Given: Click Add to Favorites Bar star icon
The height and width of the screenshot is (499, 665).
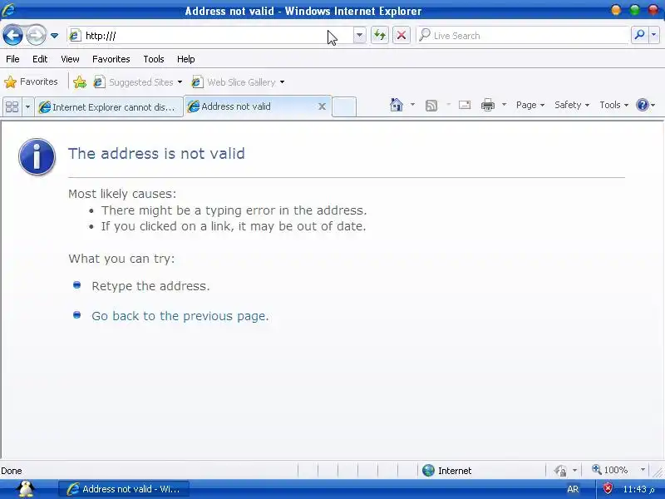Looking at the screenshot, I should [79, 82].
